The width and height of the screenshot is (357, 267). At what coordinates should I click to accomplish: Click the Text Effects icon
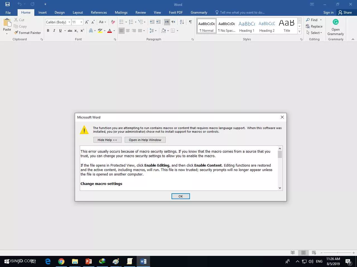click(x=91, y=31)
